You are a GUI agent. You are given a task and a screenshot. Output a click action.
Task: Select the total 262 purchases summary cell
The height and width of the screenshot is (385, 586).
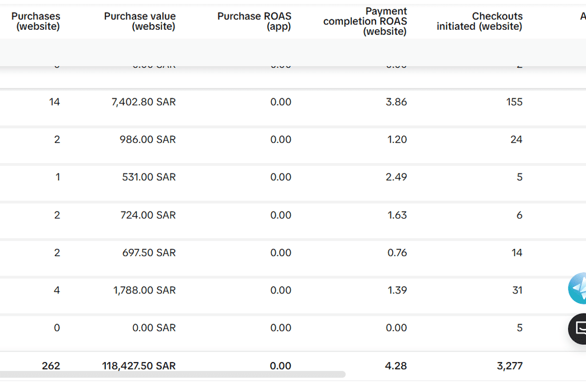click(51, 366)
